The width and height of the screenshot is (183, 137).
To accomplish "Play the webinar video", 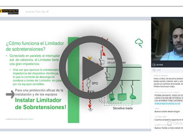I will tap(91, 68).
